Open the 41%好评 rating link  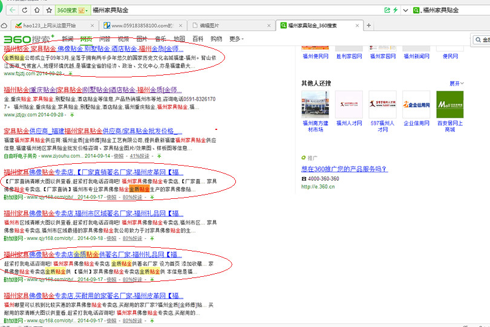(x=139, y=156)
